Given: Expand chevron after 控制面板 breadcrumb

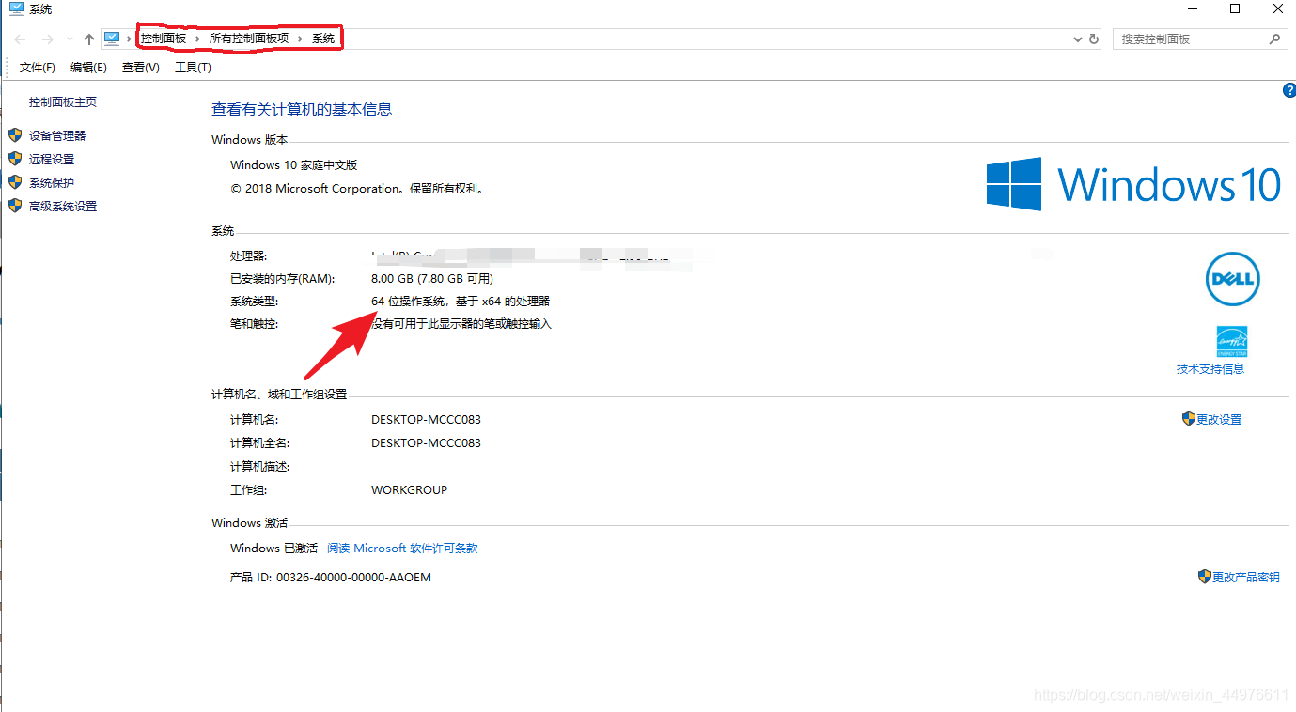Looking at the screenshot, I should (197, 39).
